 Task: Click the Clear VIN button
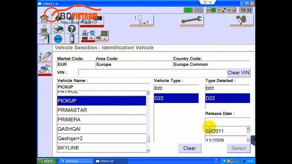pyautogui.click(x=238, y=72)
